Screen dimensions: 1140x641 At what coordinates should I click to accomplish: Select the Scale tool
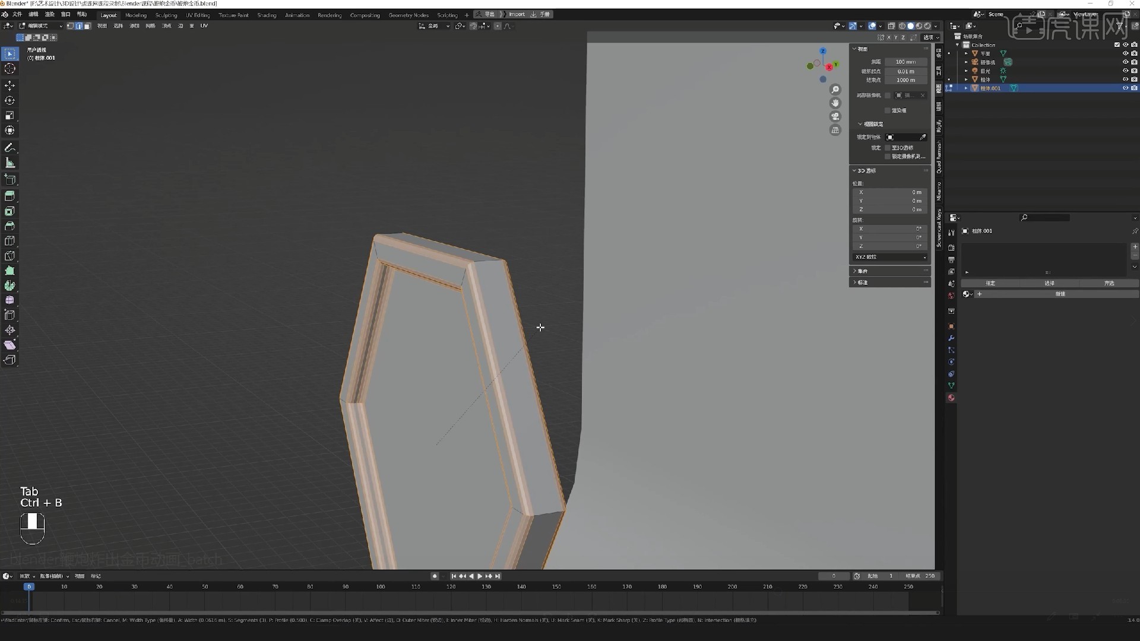[10, 115]
